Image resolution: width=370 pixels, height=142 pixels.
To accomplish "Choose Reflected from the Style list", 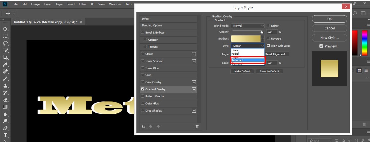I will click(x=248, y=60).
